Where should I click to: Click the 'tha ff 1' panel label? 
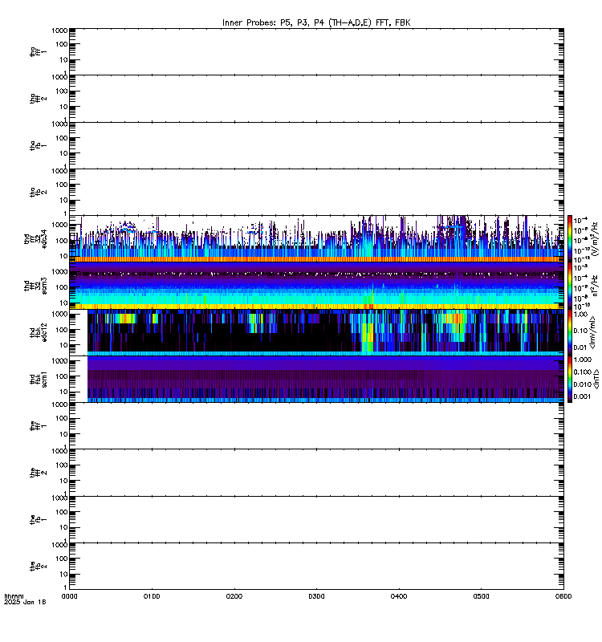click(x=38, y=51)
